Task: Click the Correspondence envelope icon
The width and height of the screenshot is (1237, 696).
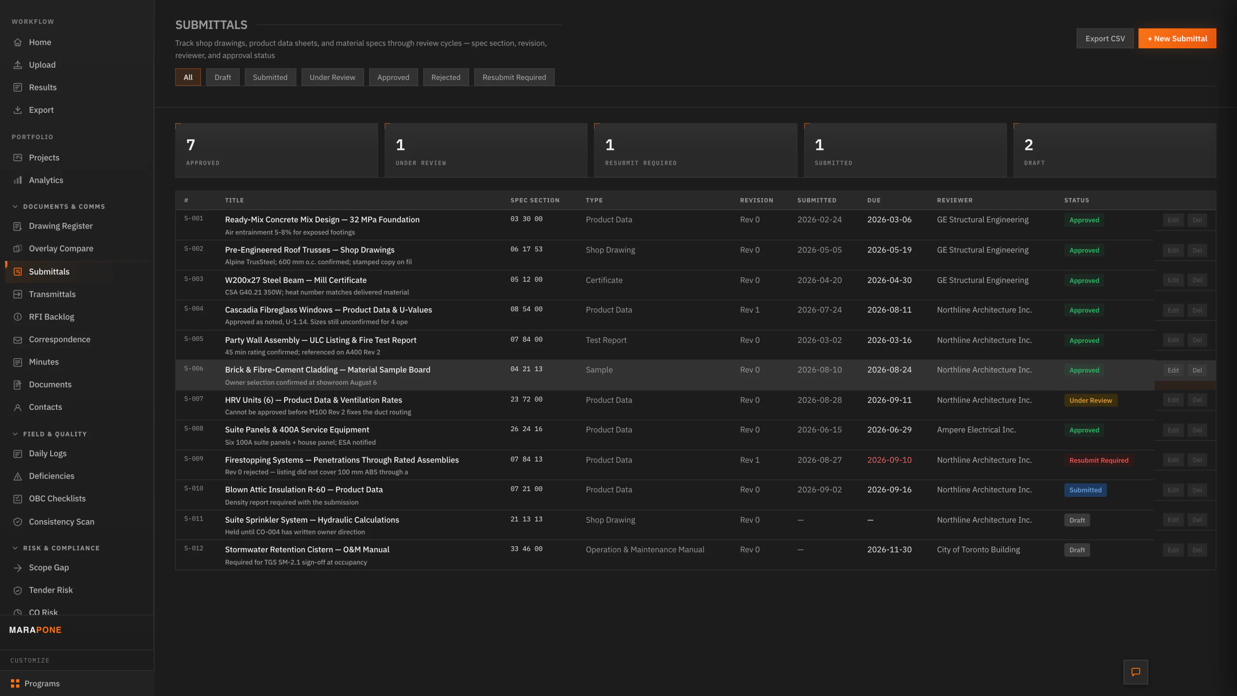Action: (18, 340)
